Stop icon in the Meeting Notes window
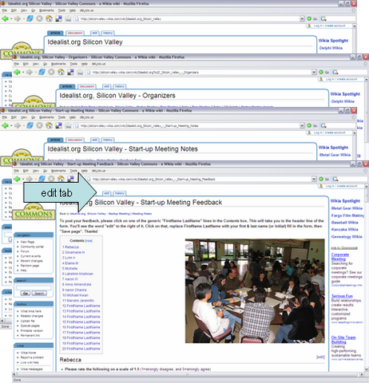 39,125
